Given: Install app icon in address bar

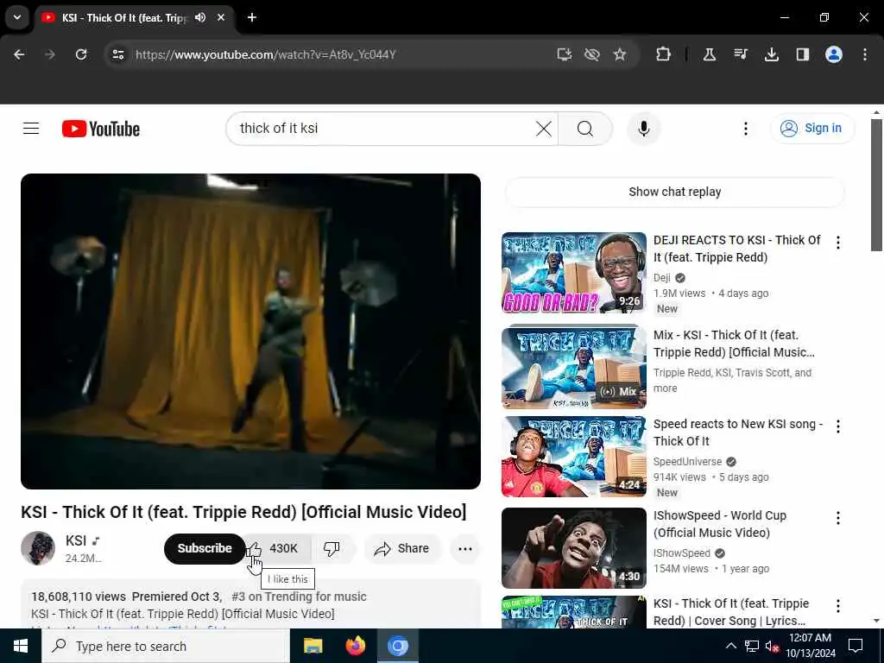Looking at the screenshot, I should click(x=564, y=54).
